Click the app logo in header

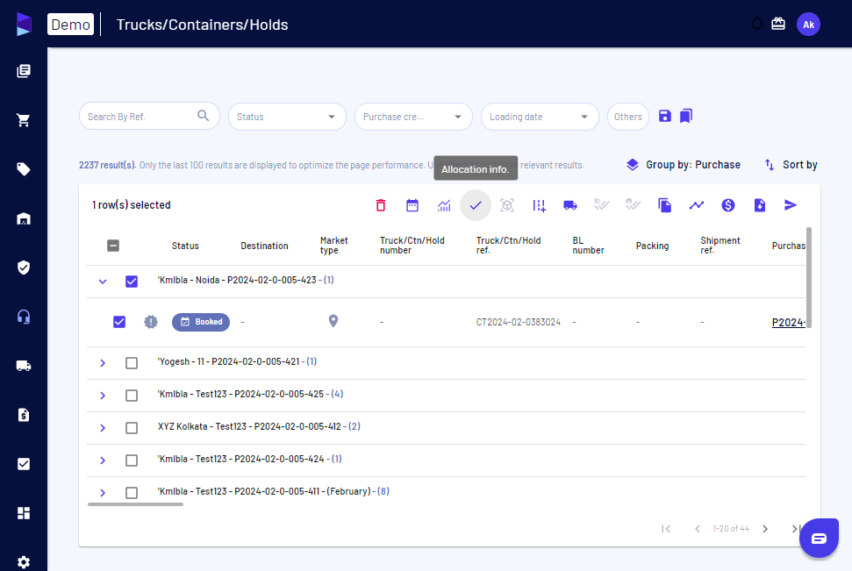pos(24,25)
